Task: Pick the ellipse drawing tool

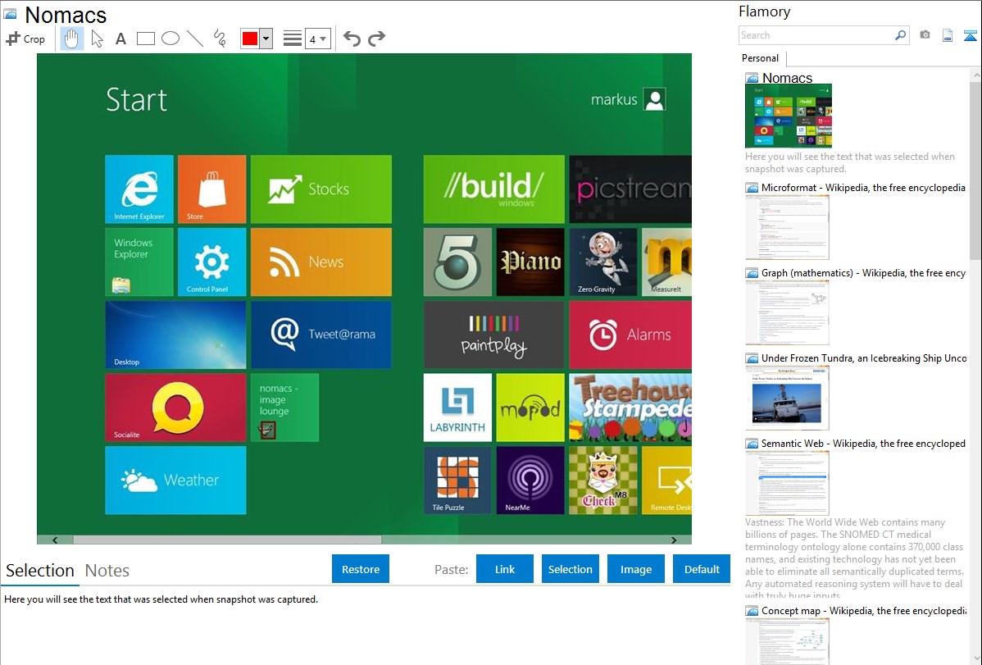Action: point(170,39)
